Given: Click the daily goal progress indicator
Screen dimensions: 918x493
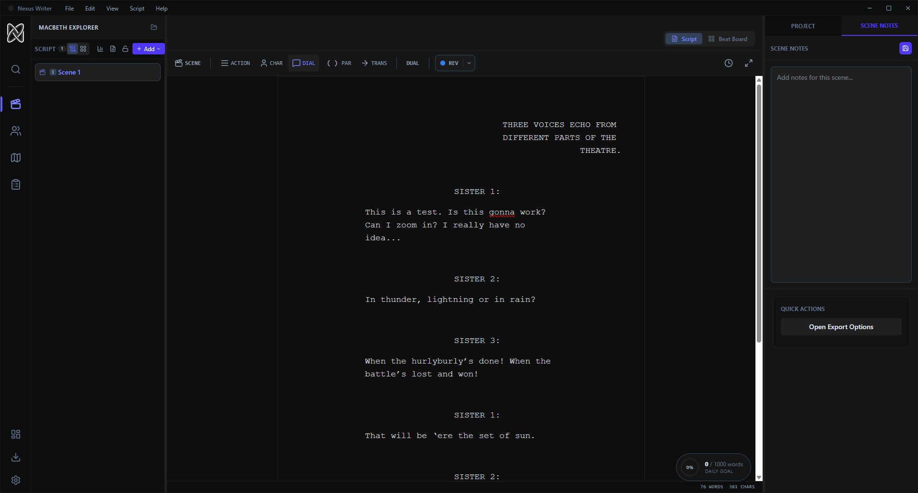Looking at the screenshot, I should pos(713,467).
